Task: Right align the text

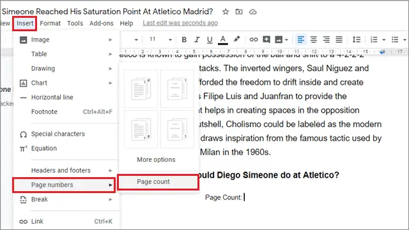Action: (327, 40)
